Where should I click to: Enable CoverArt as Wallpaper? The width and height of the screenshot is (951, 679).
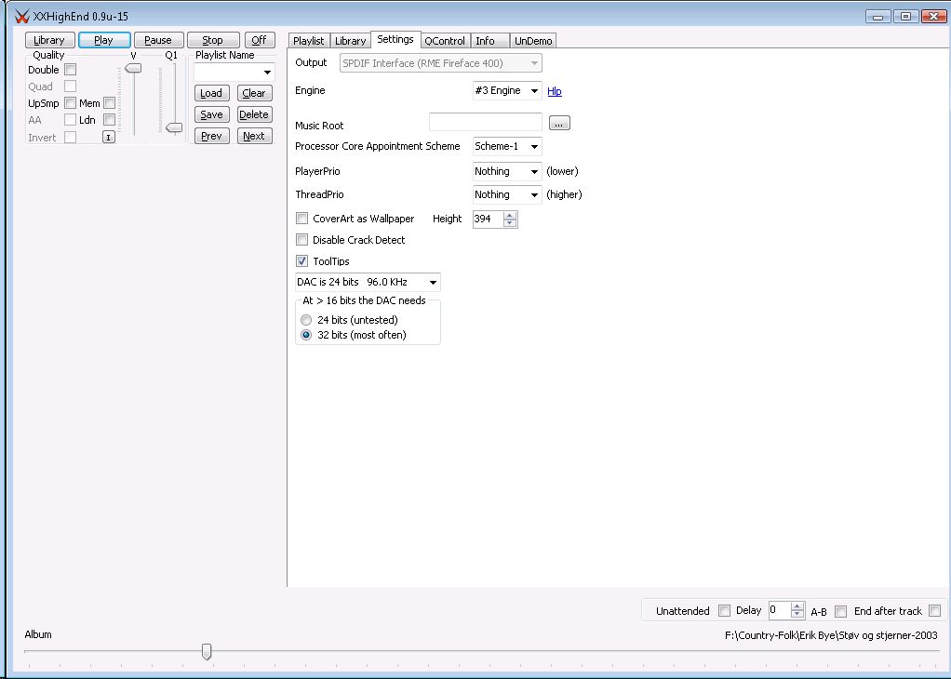(x=301, y=219)
